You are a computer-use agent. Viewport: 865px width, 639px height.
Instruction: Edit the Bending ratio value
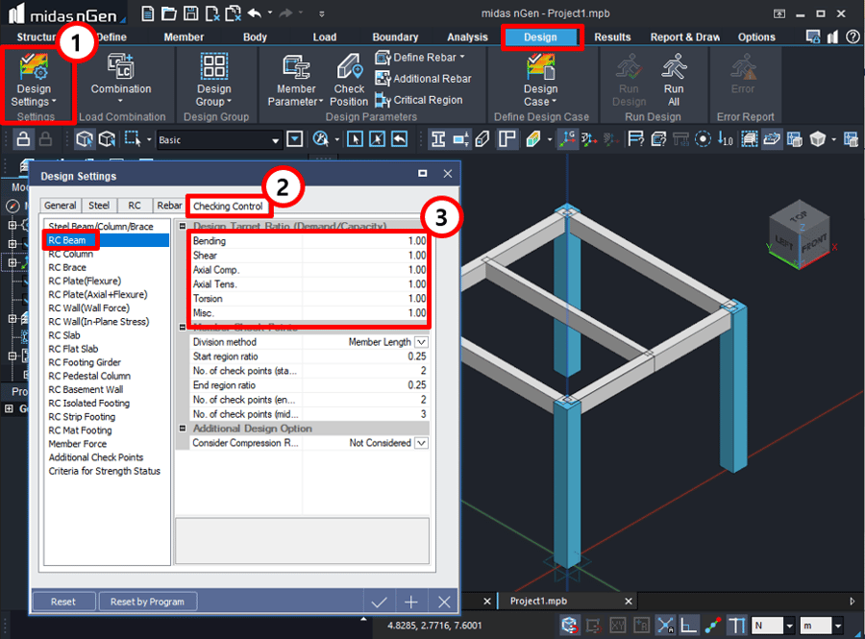pyautogui.click(x=364, y=241)
